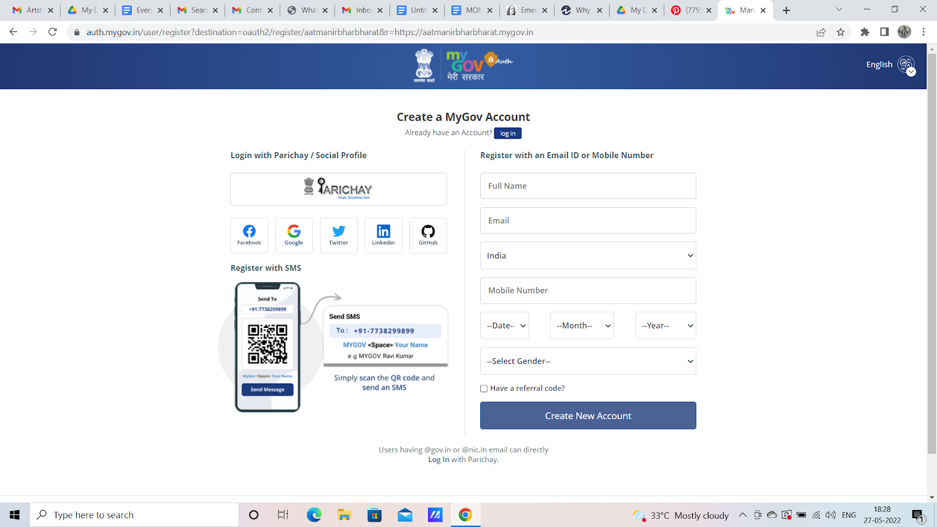Show hidden system tray icons

pyautogui.click(x=743, y=515)
